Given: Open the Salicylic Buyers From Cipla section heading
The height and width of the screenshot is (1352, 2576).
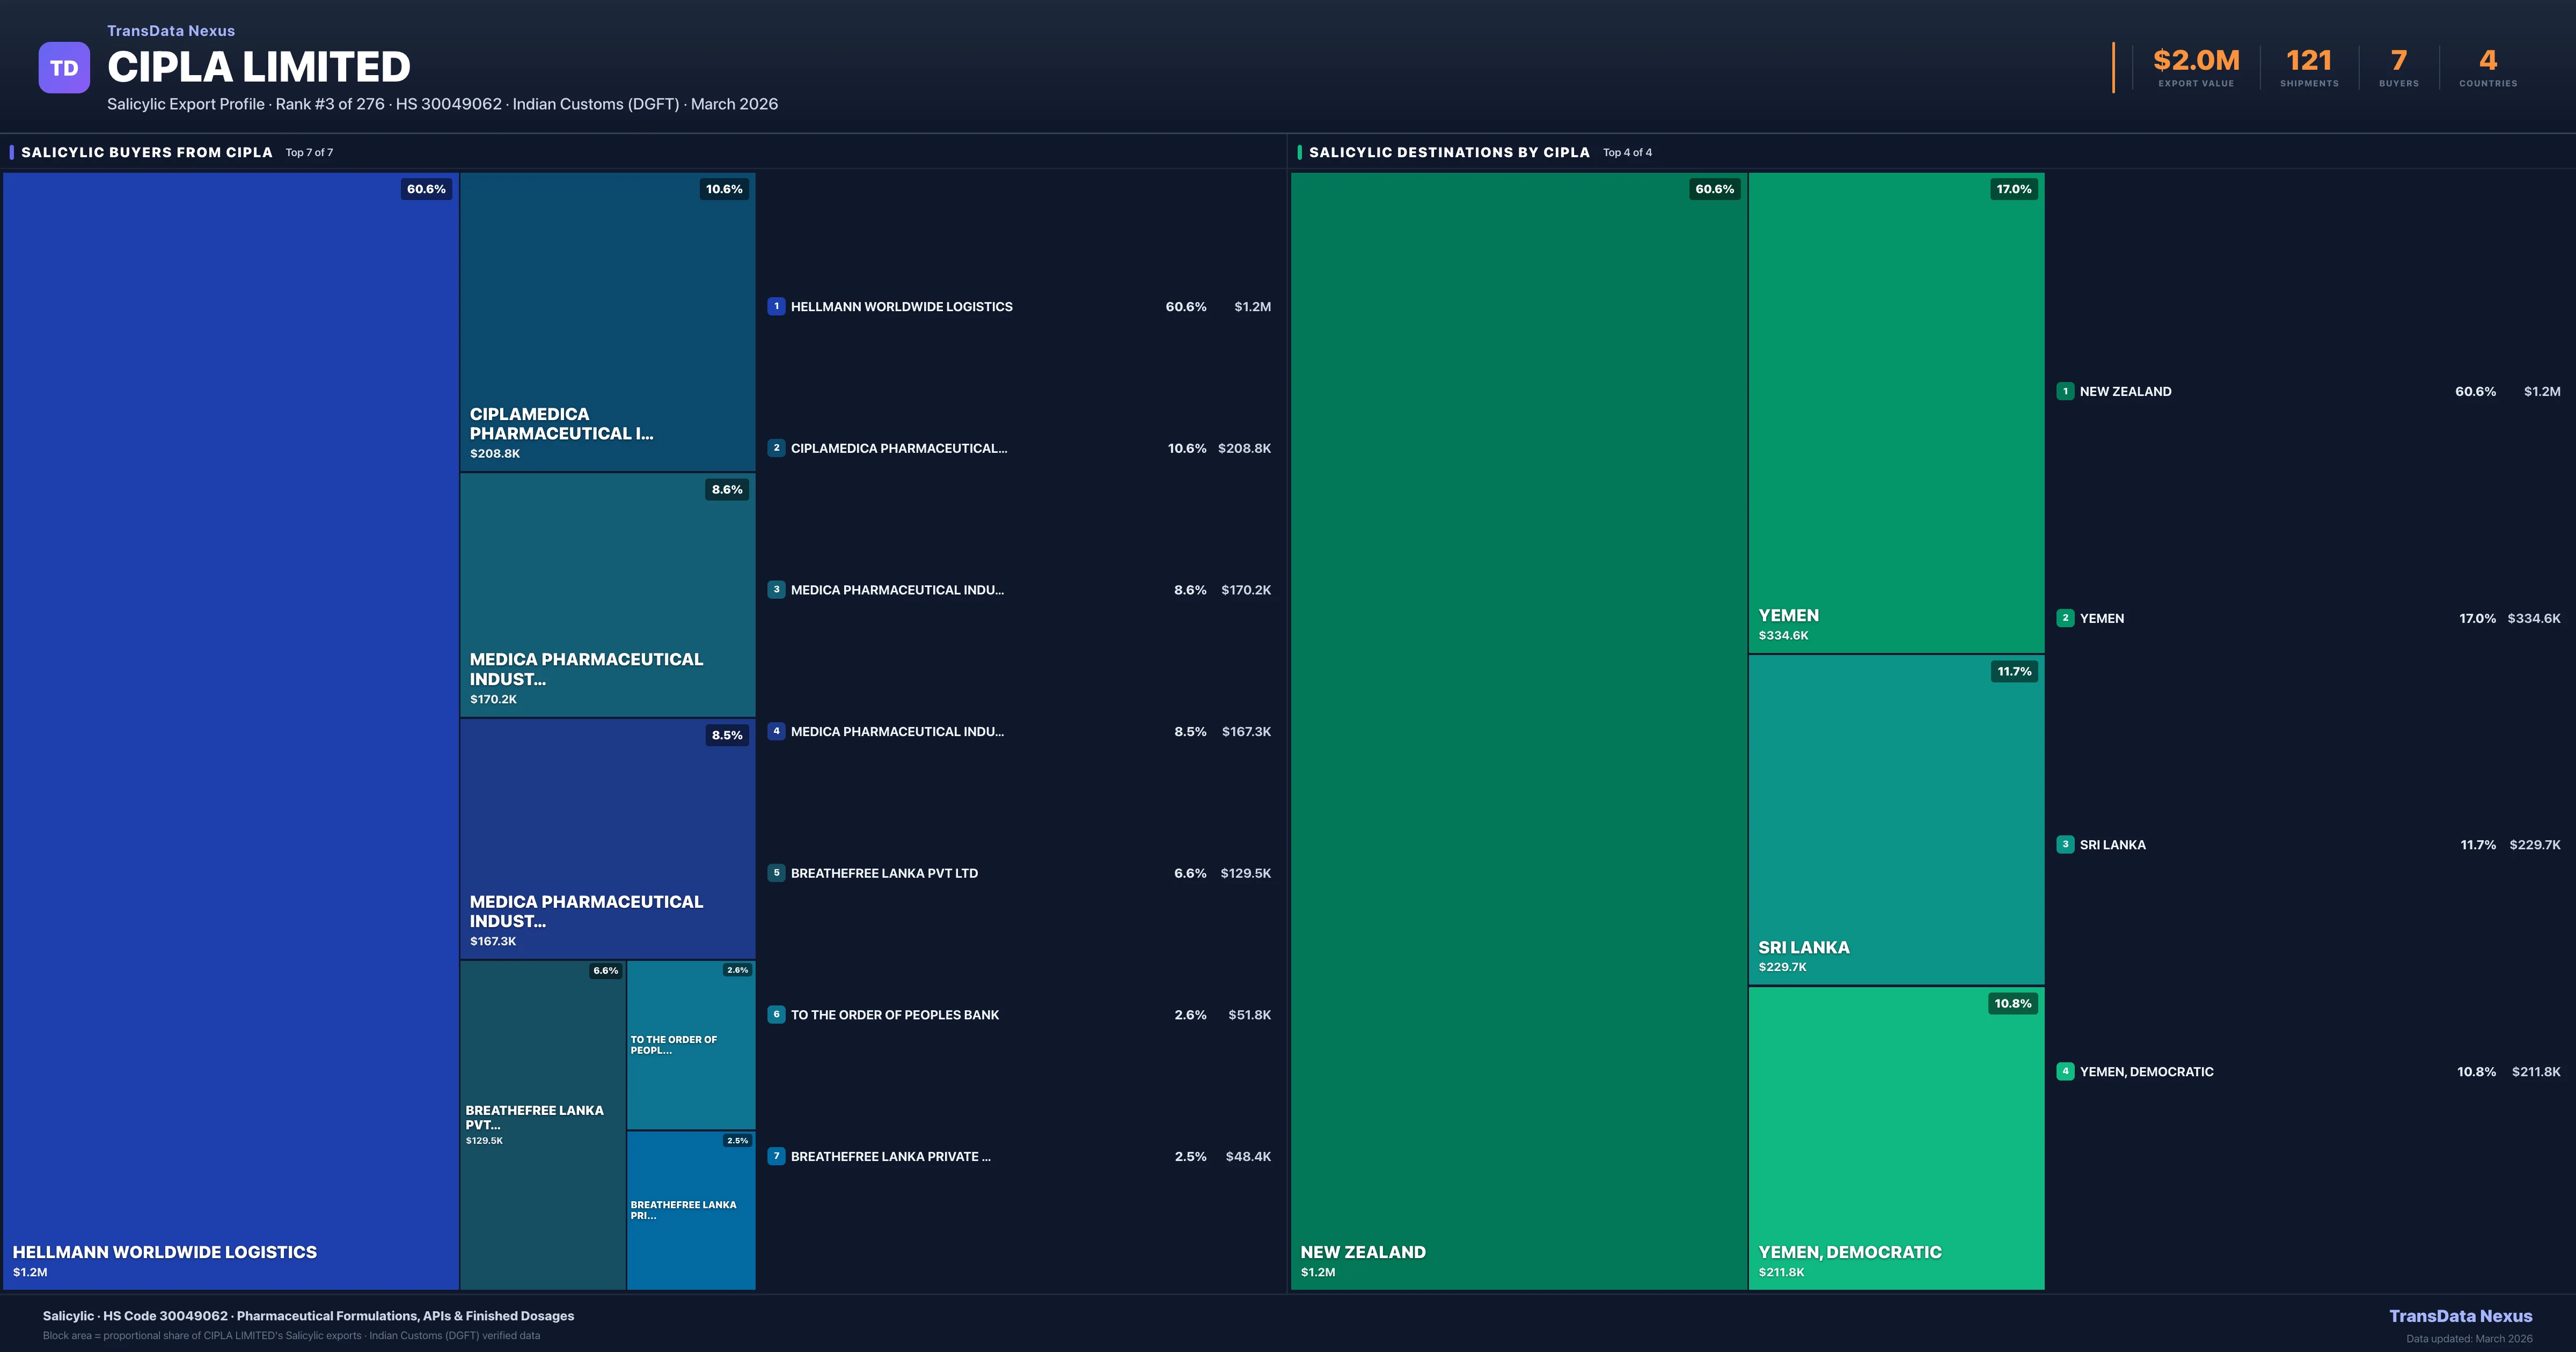Looking at the screenshot, I should click(147, 152).
